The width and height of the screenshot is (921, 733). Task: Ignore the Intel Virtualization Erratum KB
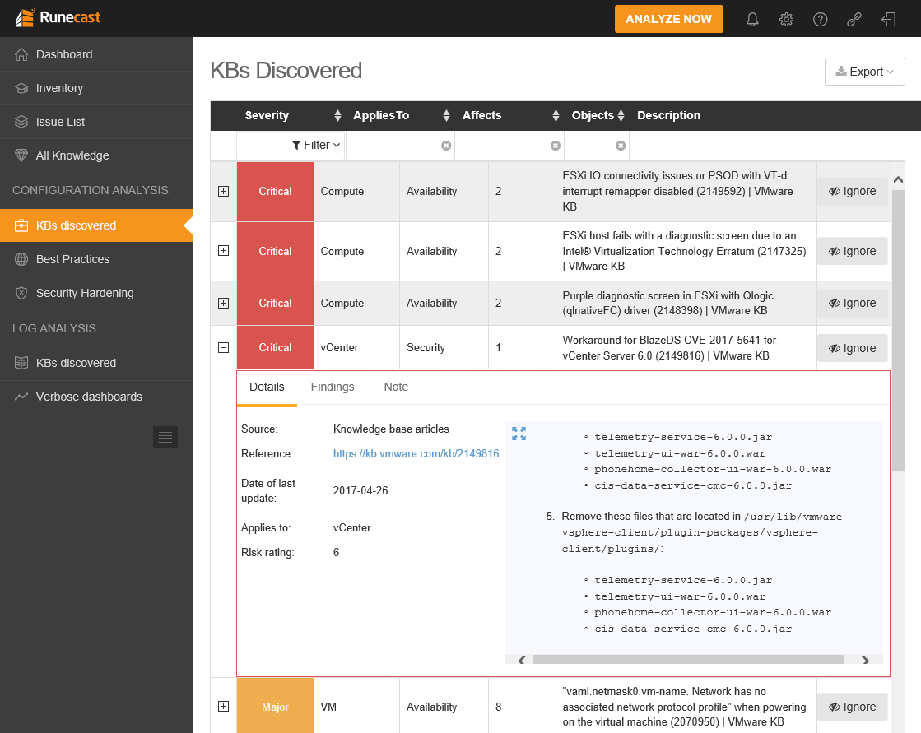pos(853,251)
